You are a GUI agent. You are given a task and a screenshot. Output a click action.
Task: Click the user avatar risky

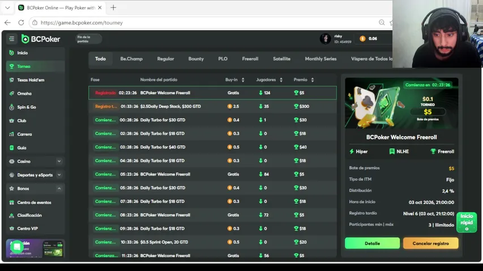pos(325,39)
